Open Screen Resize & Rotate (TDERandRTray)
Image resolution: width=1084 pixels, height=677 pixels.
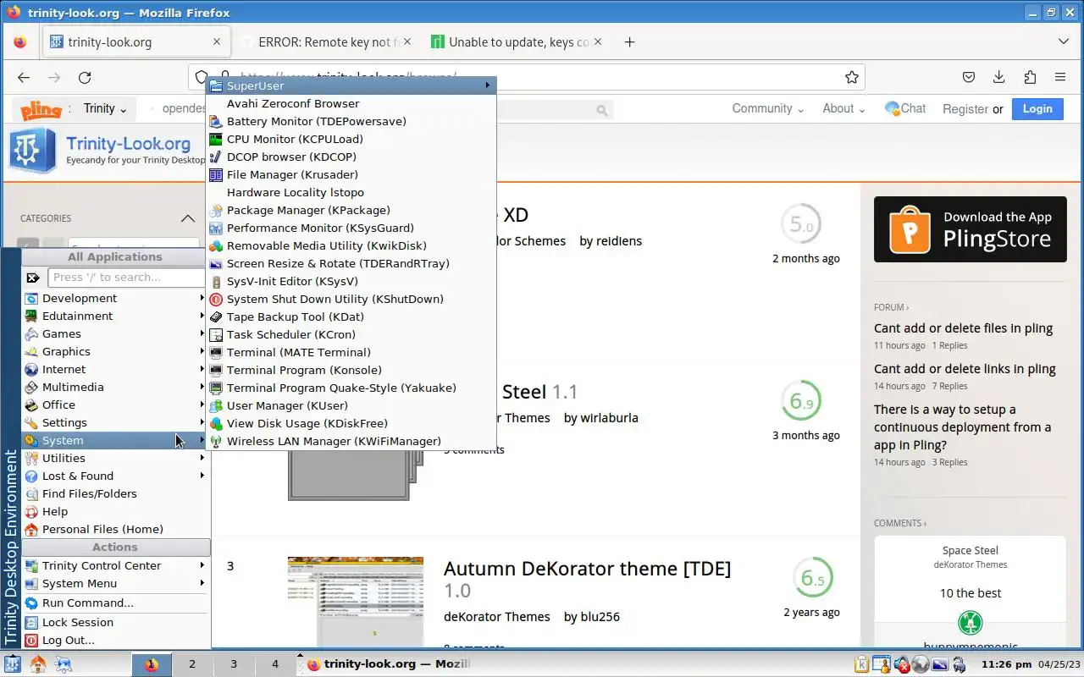(351, 263)
